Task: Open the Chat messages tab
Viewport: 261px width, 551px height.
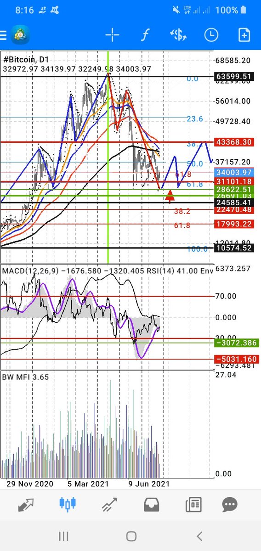Action: coord(229,505)
